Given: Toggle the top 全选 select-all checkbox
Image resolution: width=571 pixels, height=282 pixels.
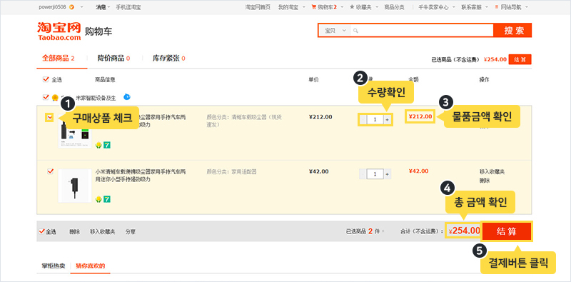Looking at the screenshot, I should tap(46, 79).
